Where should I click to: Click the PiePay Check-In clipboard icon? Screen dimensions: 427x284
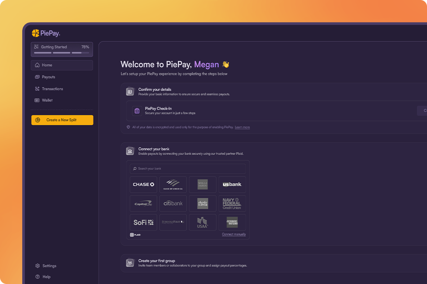pos(137,111)
